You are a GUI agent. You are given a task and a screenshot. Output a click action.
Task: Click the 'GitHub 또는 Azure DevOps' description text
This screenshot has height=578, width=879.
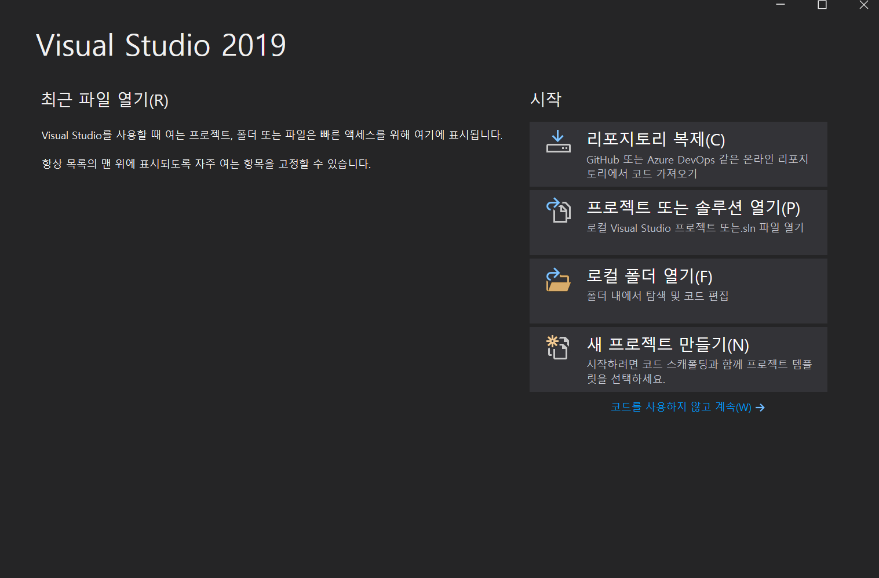click(x=697, y=166)
